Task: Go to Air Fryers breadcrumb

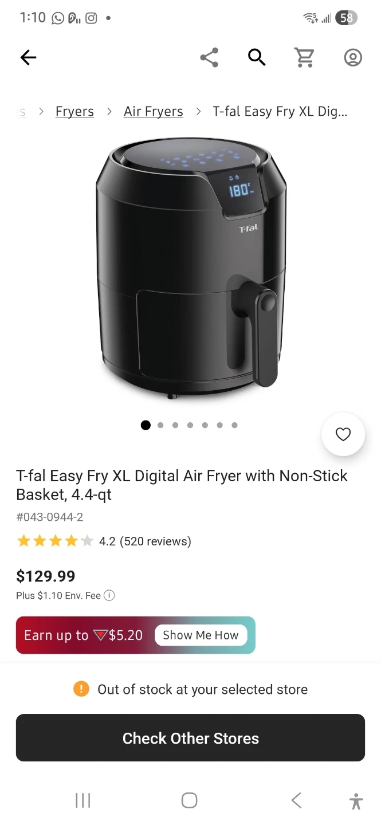Action: (154, 111)
